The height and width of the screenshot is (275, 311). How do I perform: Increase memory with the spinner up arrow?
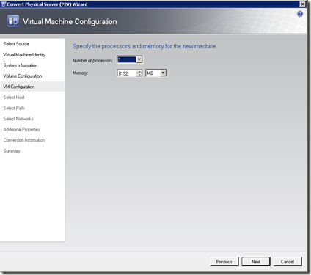point(139,72)
